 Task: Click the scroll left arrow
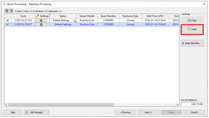click(x=6, y=105)
